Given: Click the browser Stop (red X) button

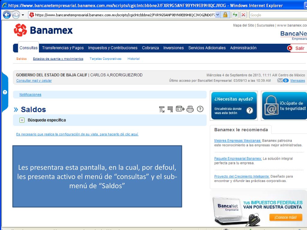Looking at the screenshot, I should click(x=243, y=15).
